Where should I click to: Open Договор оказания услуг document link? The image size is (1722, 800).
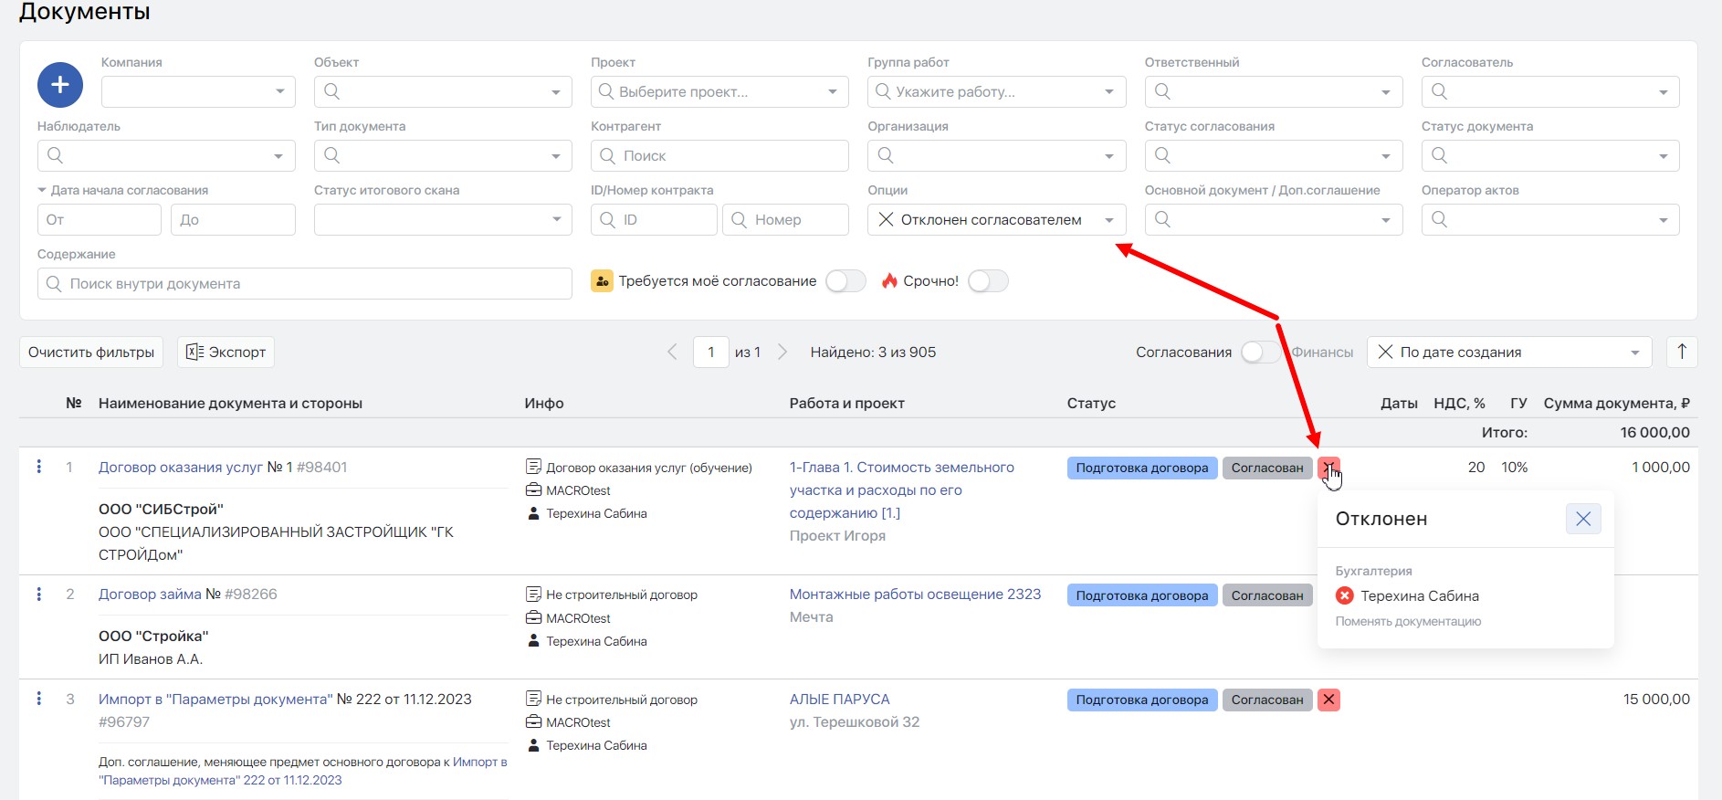pyautogui.click(x=180, y=467)
